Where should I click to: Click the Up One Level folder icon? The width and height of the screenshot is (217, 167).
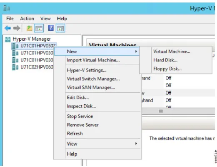click(x=29, y=28)
